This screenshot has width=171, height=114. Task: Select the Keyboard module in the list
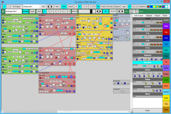148,59
